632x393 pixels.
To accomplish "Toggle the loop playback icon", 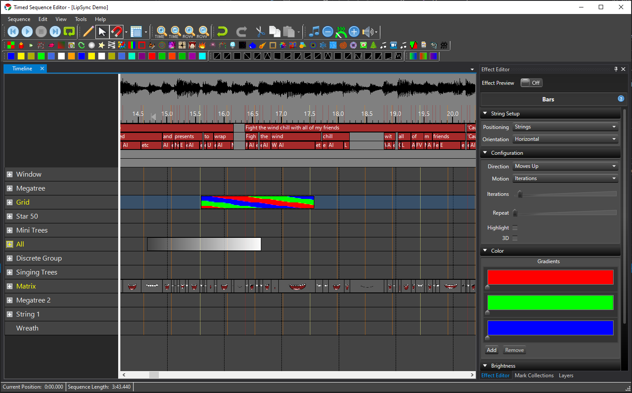I will point(69,31).
